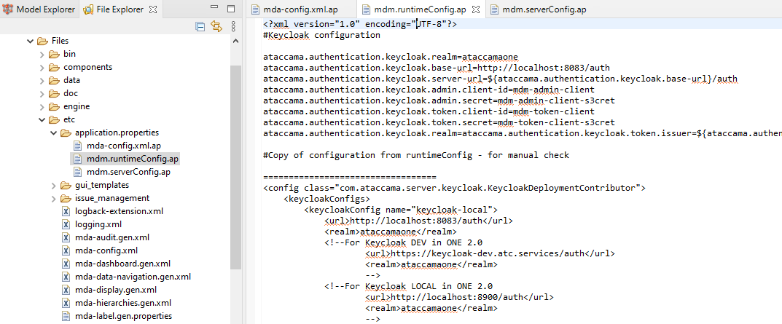Image resolution: width=782 pixels, height=324 pixels.
Task: Expand the bin folder
Action: point(42,54)
